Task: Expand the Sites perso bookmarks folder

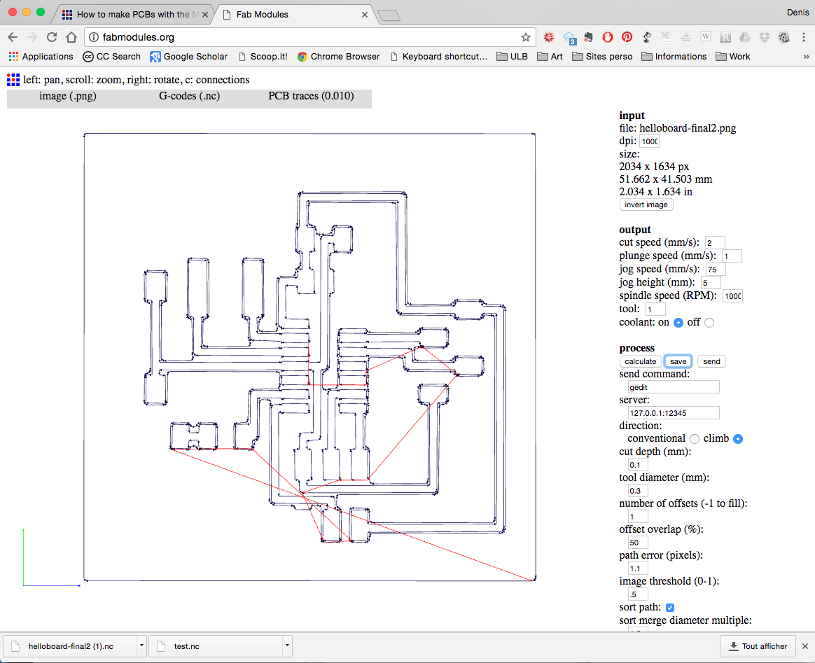Action: pos(602,57)
